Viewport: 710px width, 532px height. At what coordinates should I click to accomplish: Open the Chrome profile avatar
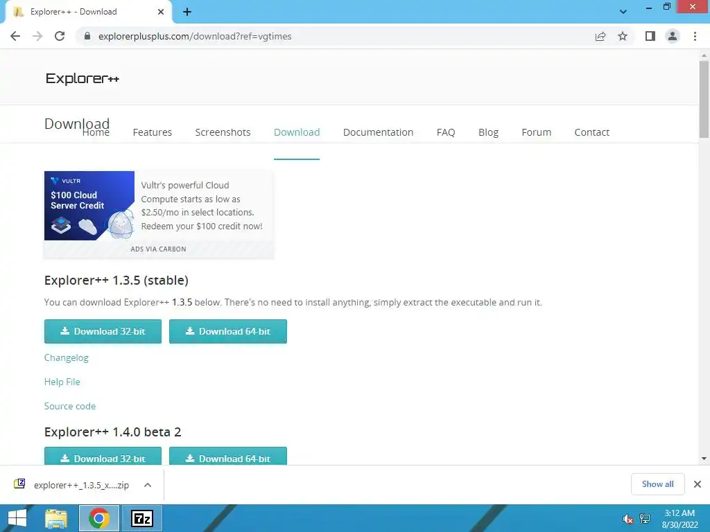[673, 36]
